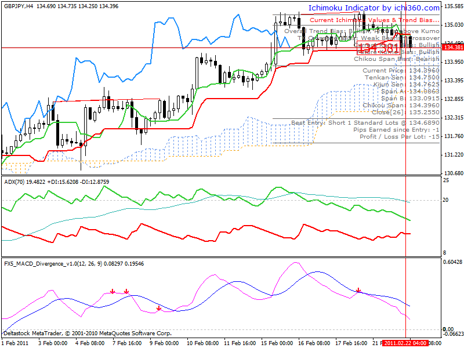Select the 133.950 price axis label
This screenshot has height=348, width=464.
[x=454, y=62]
